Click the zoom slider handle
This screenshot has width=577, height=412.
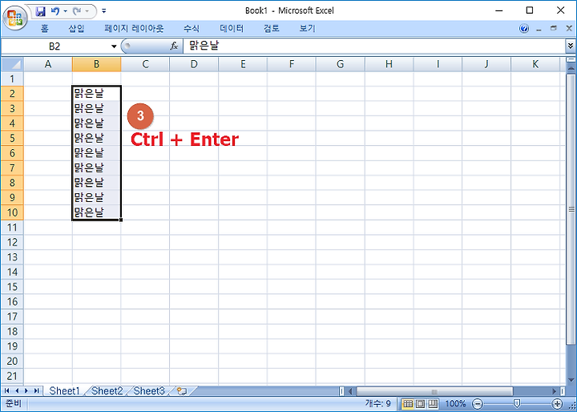(517, 404)
